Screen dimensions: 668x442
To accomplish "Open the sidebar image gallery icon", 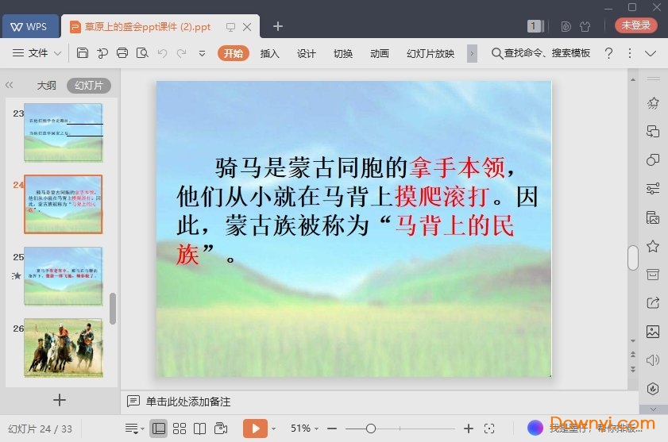I will (x=653, y=331).
